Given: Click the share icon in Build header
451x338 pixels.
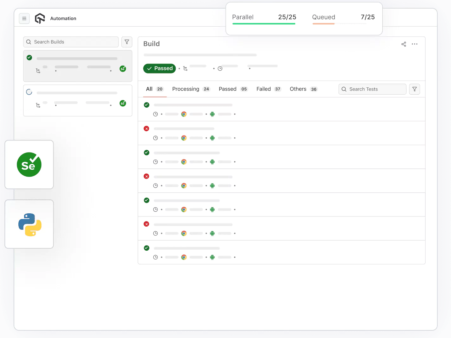Looking at the screenshot, I should (x=403, y=44).
